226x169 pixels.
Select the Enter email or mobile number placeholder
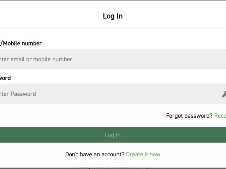click(x=36, y=59)
